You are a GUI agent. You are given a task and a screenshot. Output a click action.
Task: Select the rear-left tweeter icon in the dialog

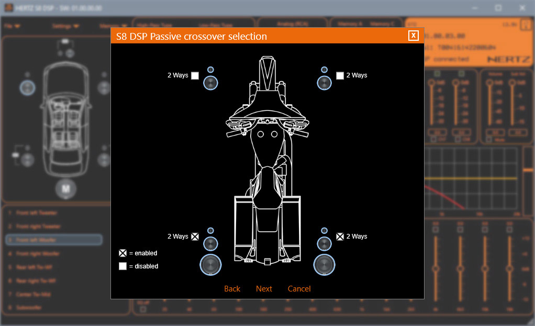pos(210,231)
